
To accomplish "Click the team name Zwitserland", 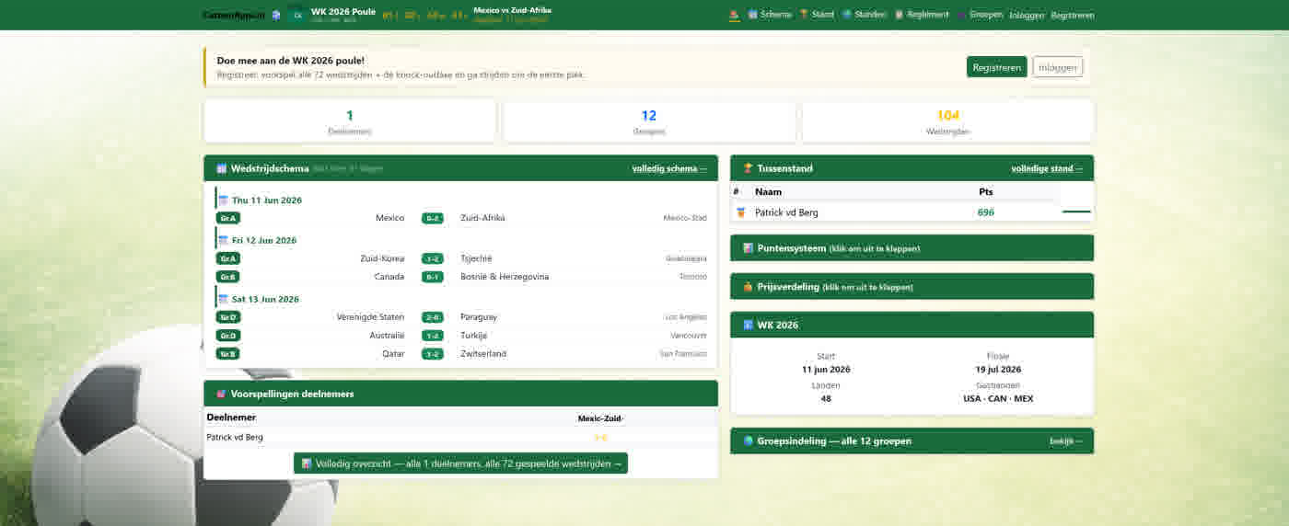I will coord(483,354).
